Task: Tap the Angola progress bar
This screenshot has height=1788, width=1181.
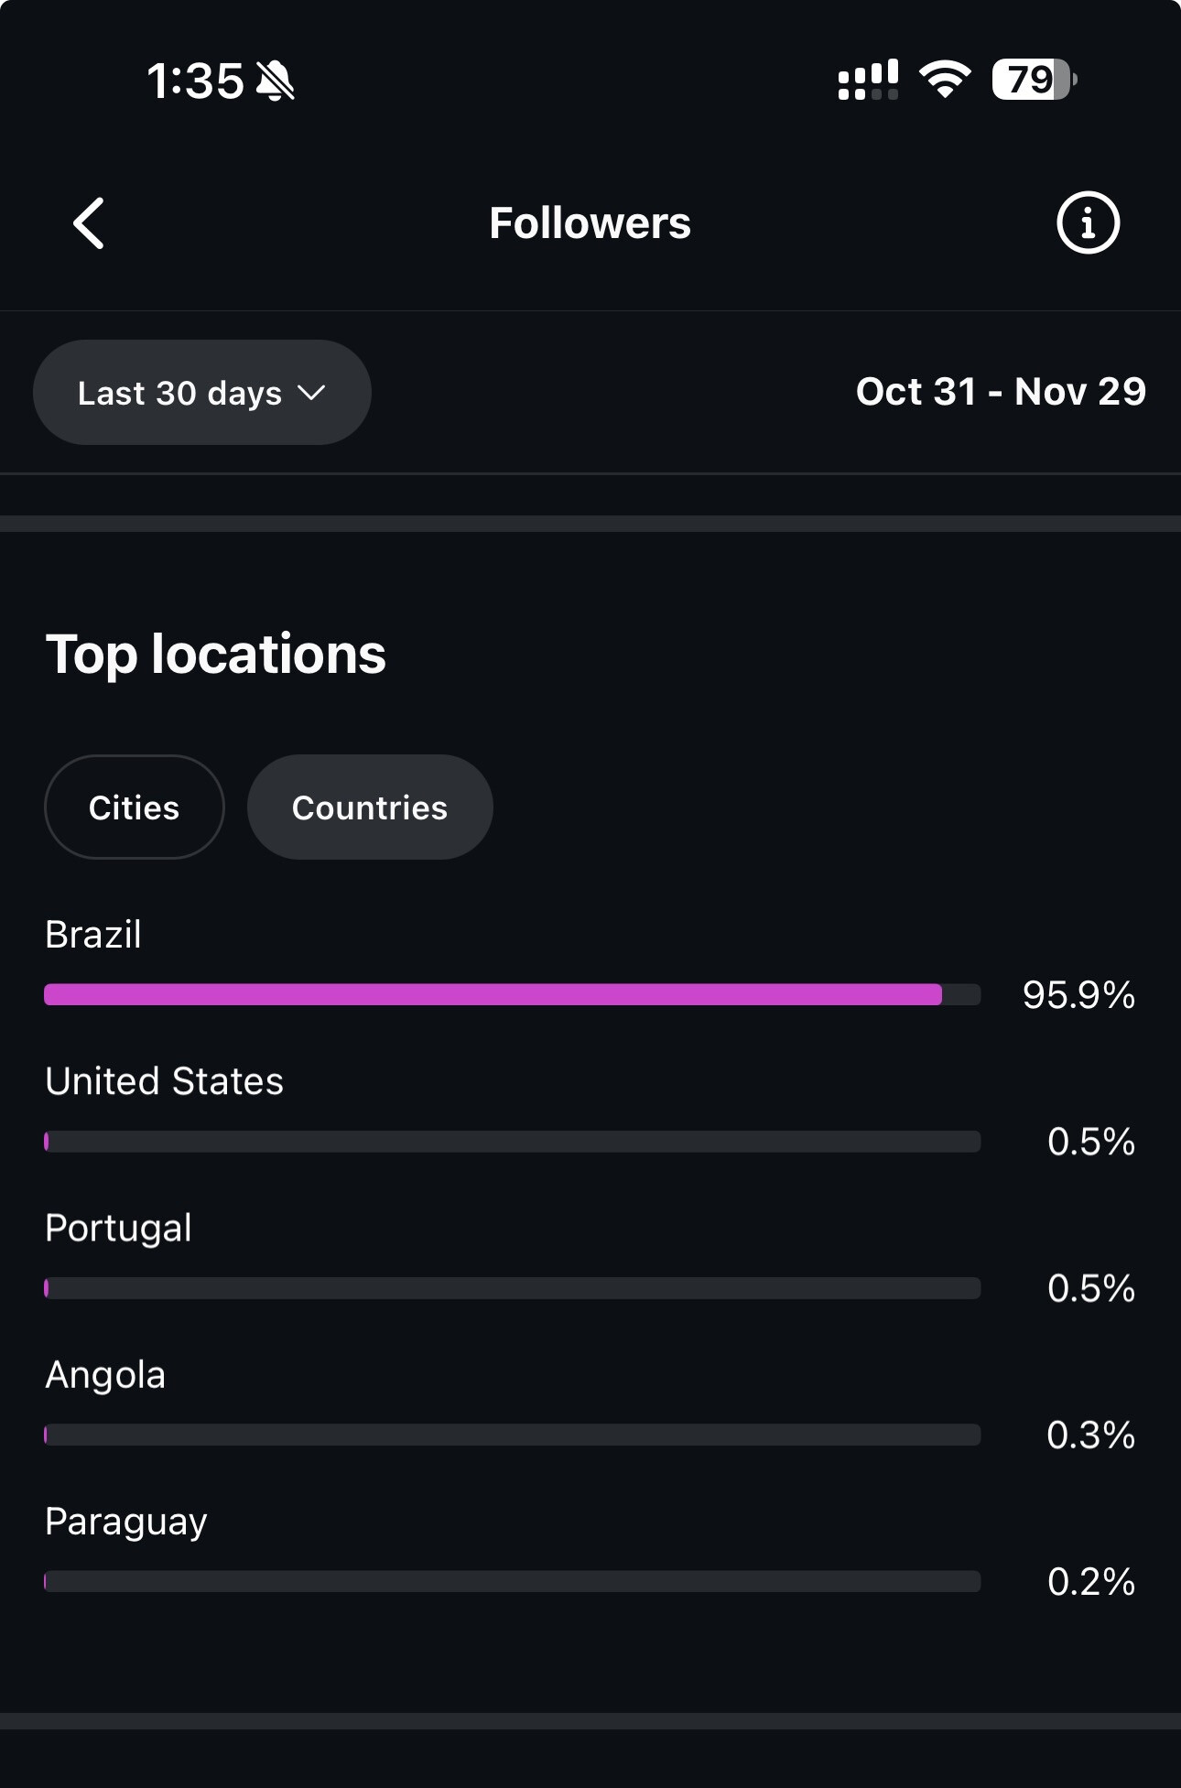Action: coord(512,1435)
